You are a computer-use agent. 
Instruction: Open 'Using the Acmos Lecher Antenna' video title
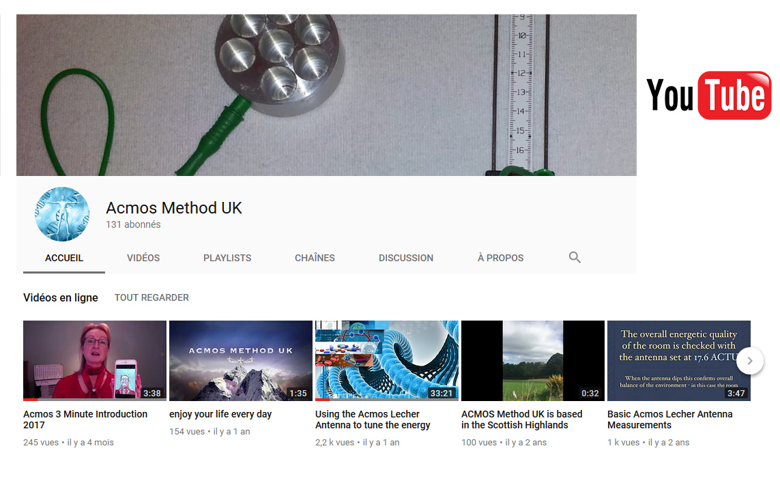point(373,419)
